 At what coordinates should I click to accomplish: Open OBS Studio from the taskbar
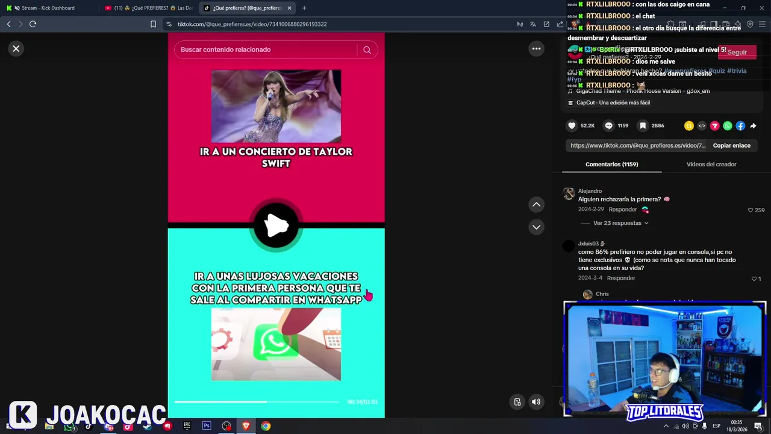click(x=226, y=426)
